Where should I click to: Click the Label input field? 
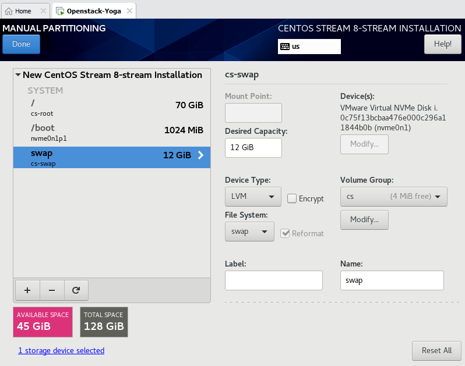coord(274,280)
